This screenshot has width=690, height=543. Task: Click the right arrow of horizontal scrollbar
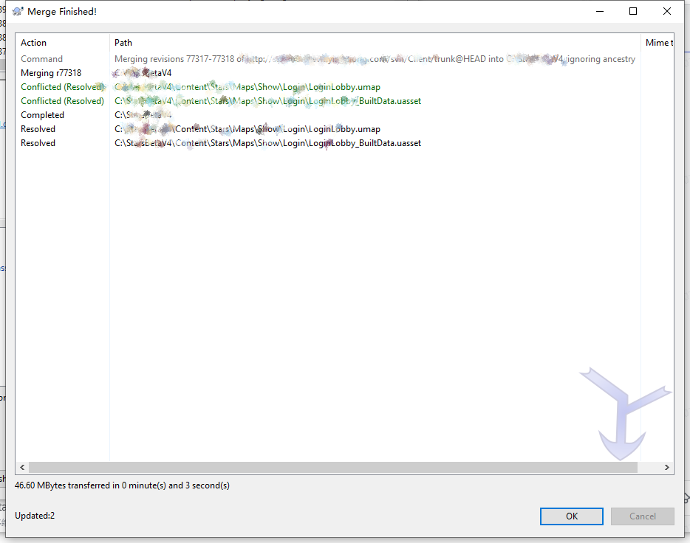click(667, 468)
